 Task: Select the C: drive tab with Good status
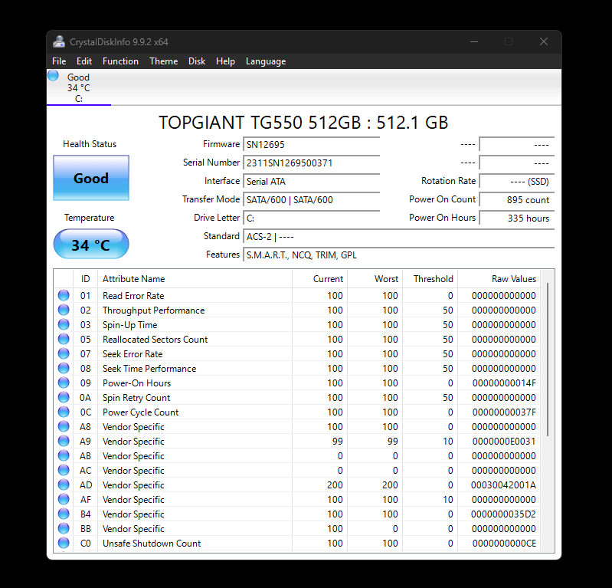pyautogui.click(x=78, y=87)
